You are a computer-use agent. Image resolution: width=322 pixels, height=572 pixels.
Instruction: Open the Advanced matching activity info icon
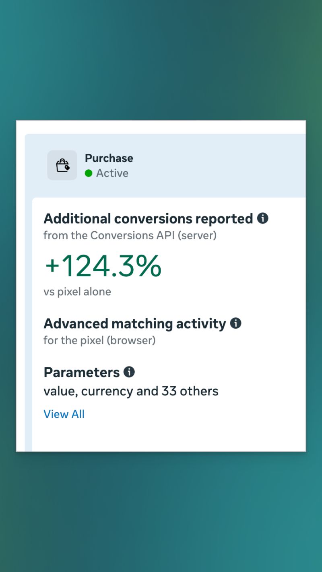(236, 323)
